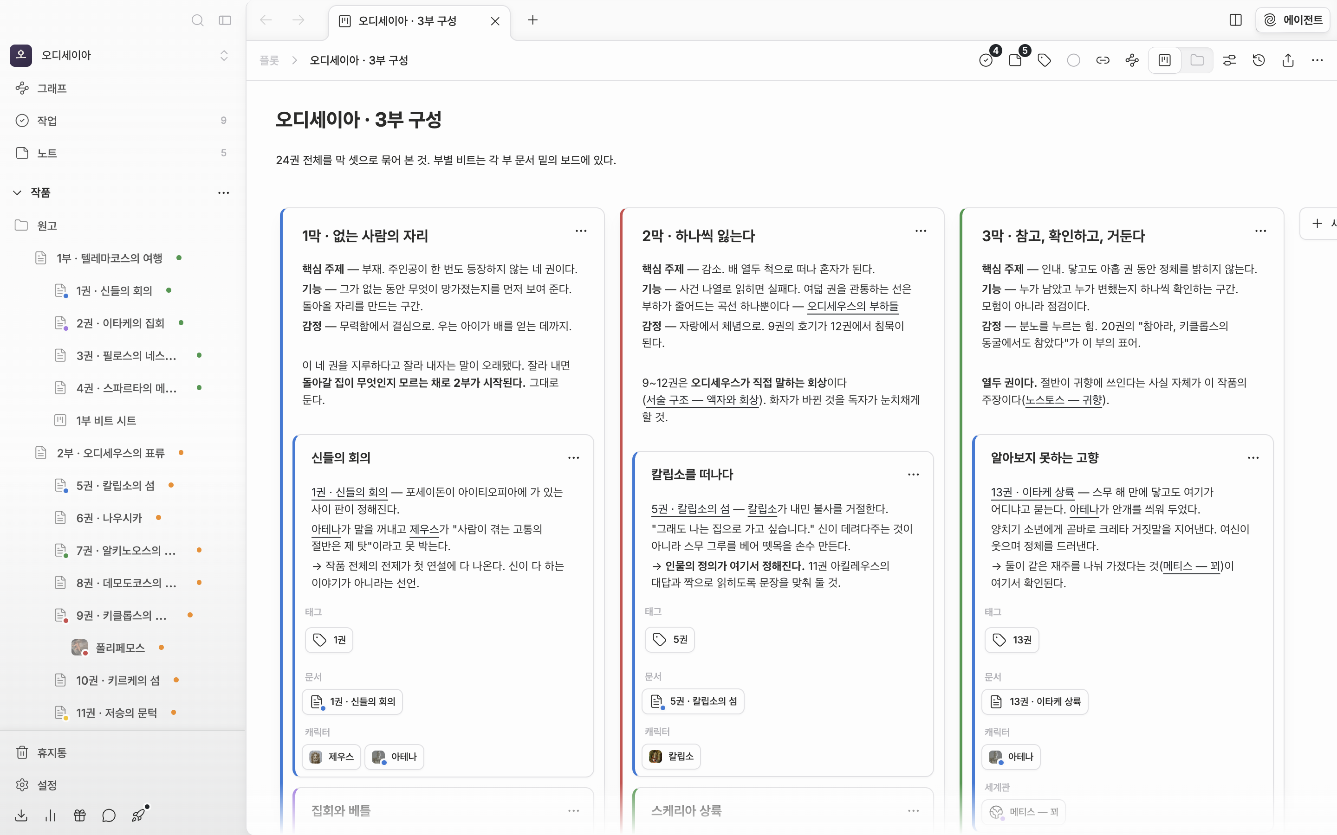Image resolution: width=1337 pixels, height=835 pixels.
Task: Open tasks icon with badge 4
Action: point(986,60)
